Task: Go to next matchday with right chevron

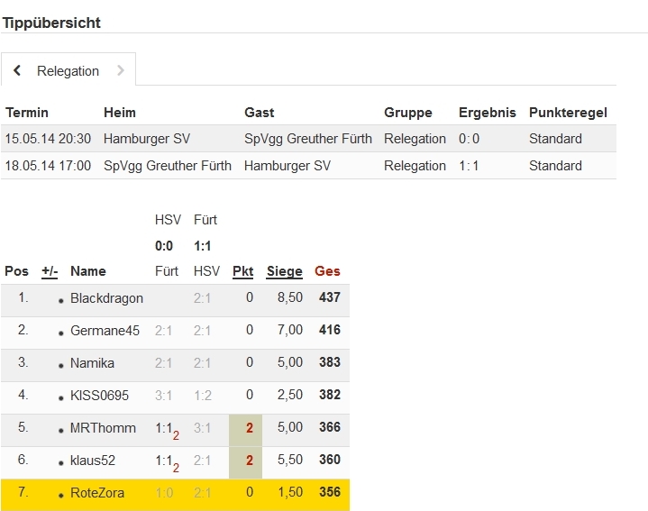Action: (120, 70)
